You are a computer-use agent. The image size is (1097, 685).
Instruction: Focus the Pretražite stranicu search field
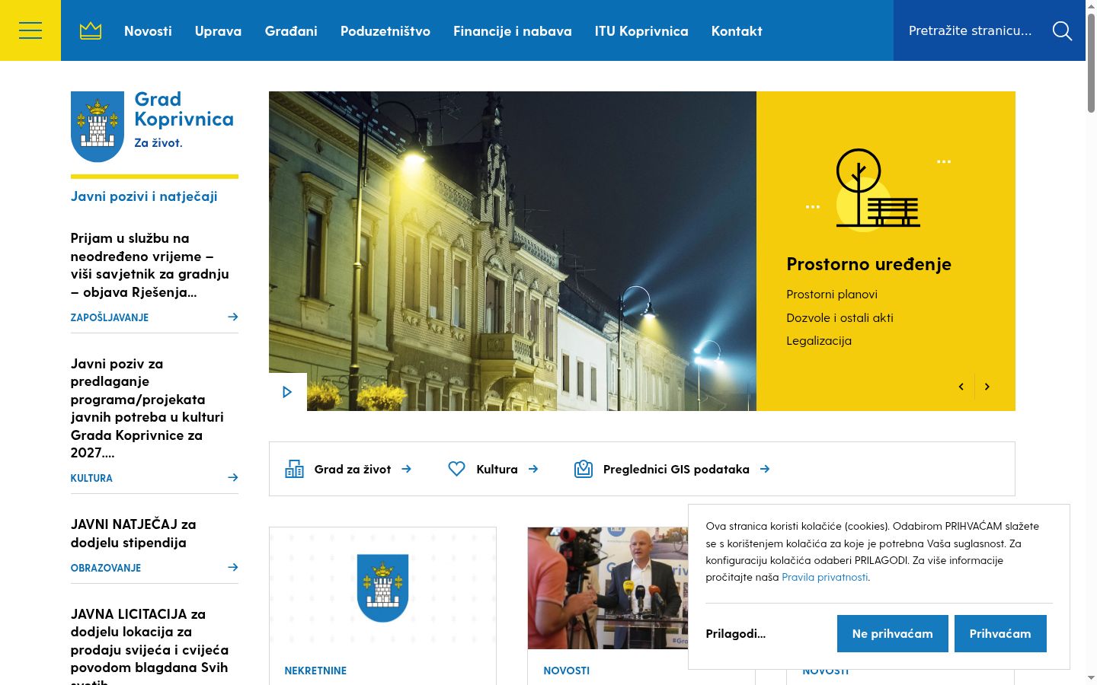(971, 30)
